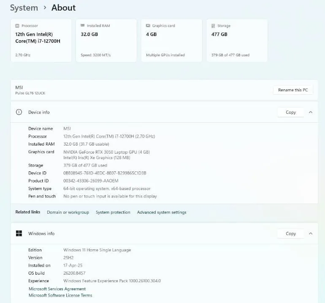Click the Storage drive icon
Viewport: 325px width, 303px height.
click(x=213, y=26)
